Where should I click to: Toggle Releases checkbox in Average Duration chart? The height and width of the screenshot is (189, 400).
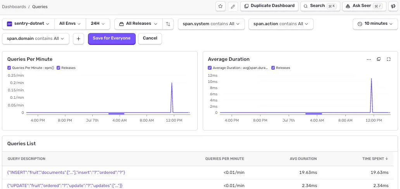(273, 68)
